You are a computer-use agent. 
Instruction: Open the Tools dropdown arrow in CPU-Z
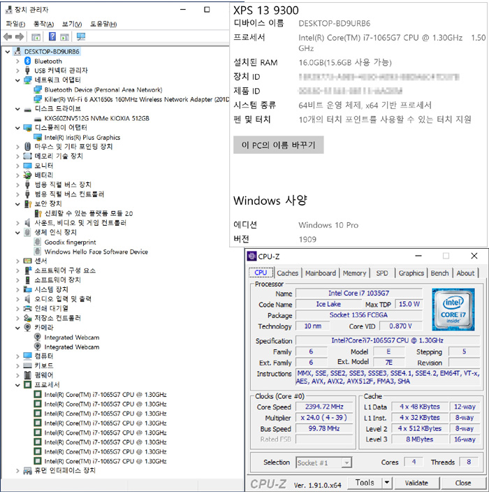tap(387, 483)
